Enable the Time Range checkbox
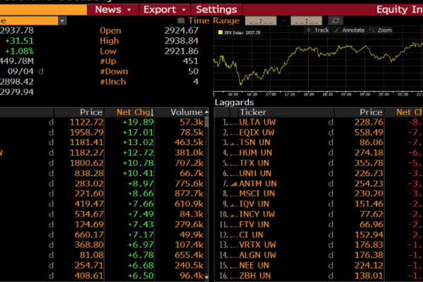This screenshot has height=282, width=423. tap(180, 20)
